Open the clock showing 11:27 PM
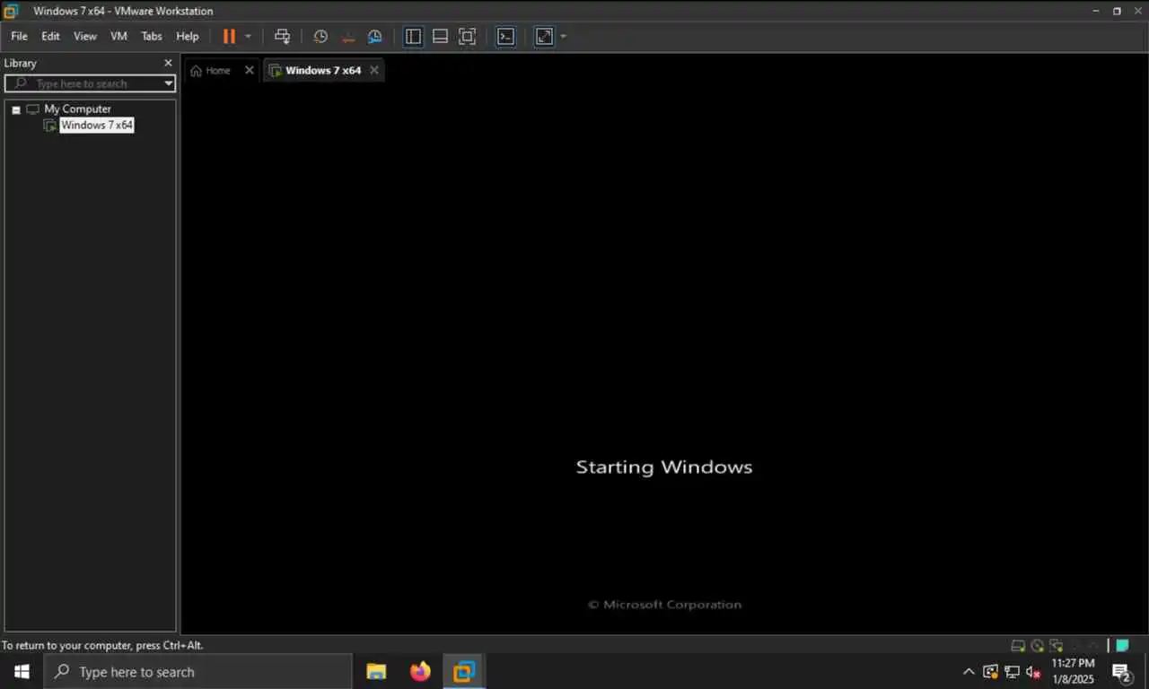This screenshot has height=689, width=1149. pos(1074,671)
